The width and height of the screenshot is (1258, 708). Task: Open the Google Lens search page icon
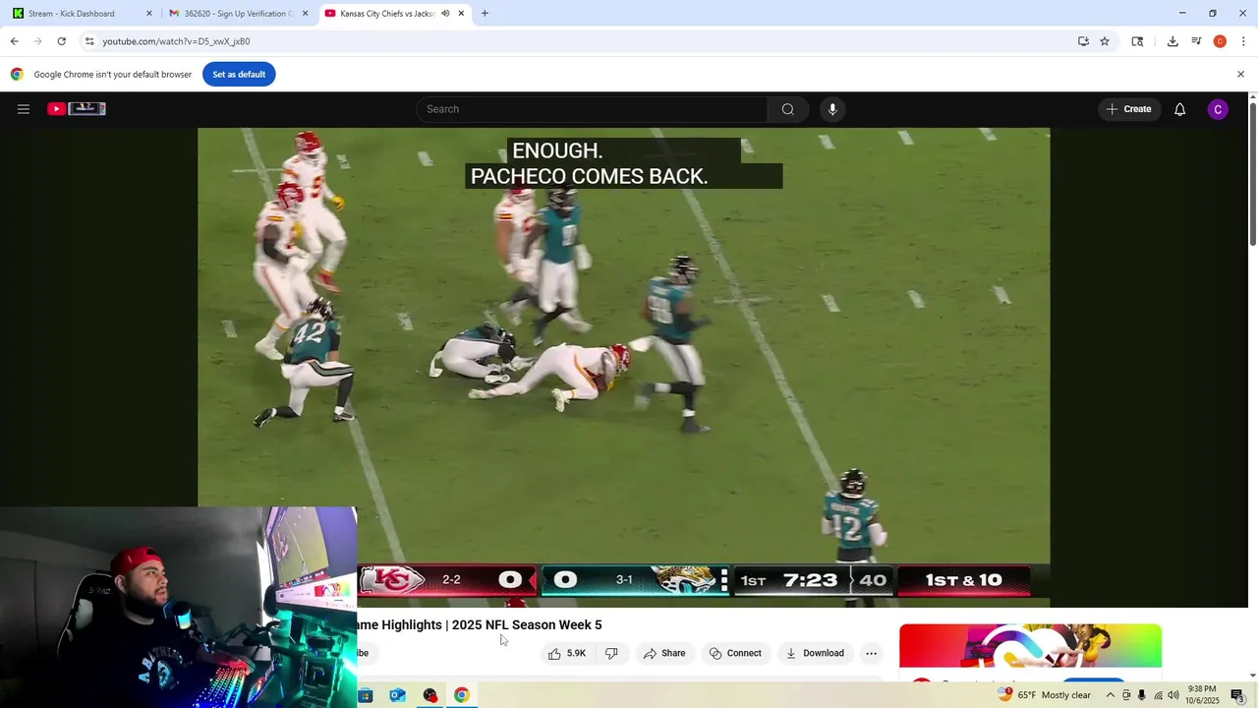click(x=1137, y=41)
